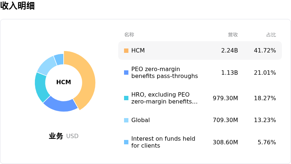Image resolution: width=291 pixels, height=164 pixels.
Task: Click the light blue Global legend square
Action: (x=126, y=120)
